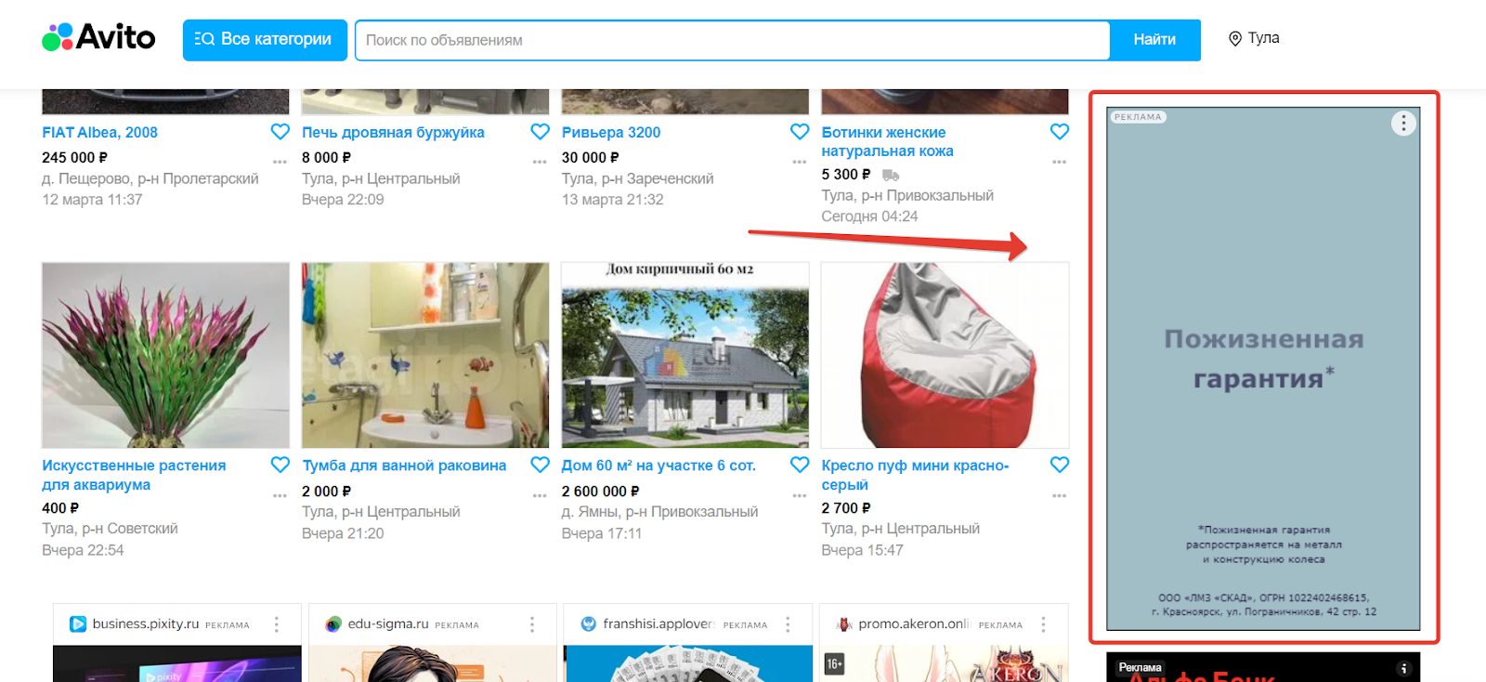Image resolution: width=1486 pixels, height=682 pixels.
Task: Open the Дом 60 м² на участке link
Action: 658,466
